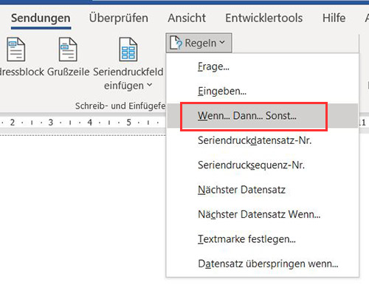Open the Ansicht tab
The width and height of the screenshot is (369, 285).
coord(187,18)
